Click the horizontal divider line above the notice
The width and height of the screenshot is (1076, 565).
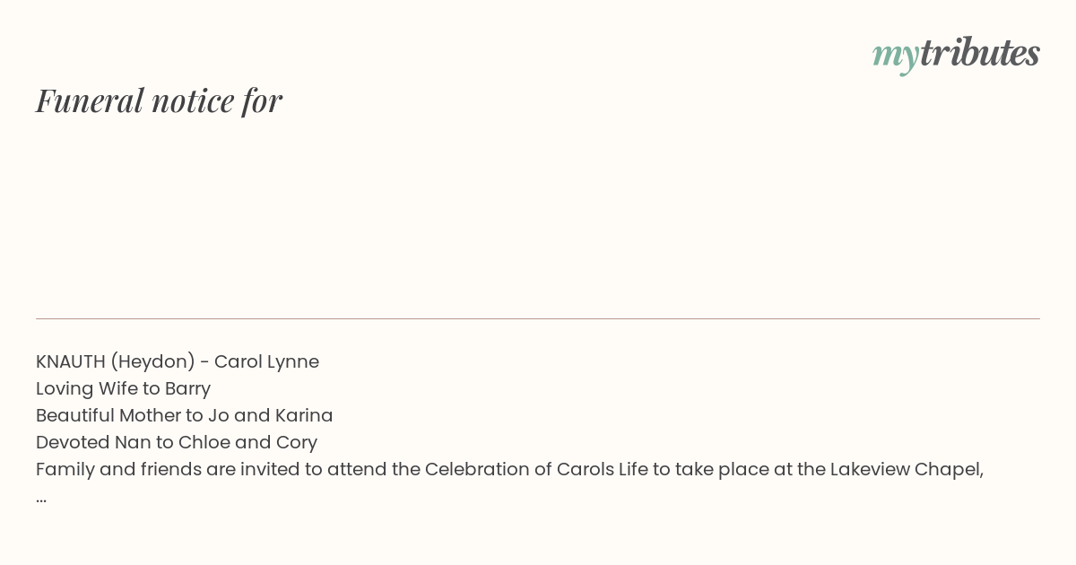(538, 318)
